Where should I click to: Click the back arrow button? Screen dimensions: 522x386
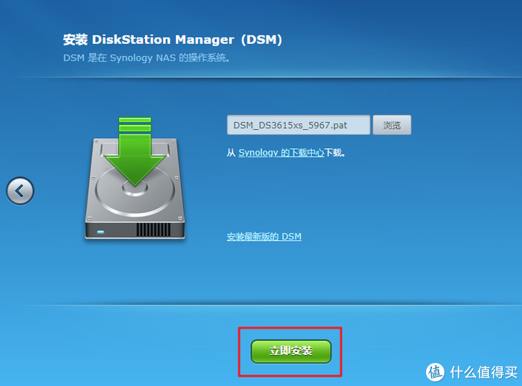[x=20, y=191]
